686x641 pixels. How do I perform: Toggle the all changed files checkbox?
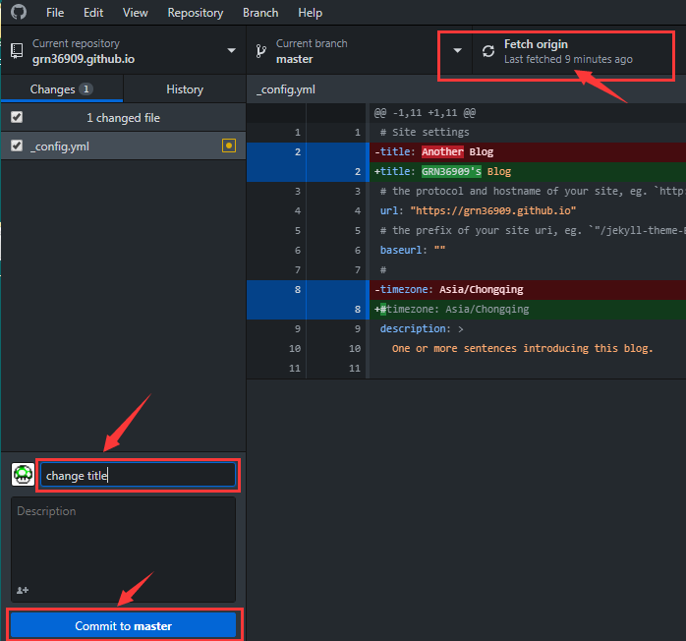17,117
